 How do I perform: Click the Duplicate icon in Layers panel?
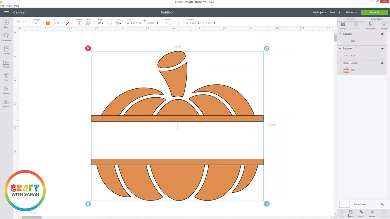click(370, 25)
